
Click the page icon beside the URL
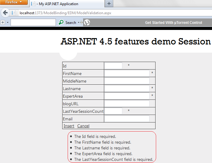click(x=14, y=13)
